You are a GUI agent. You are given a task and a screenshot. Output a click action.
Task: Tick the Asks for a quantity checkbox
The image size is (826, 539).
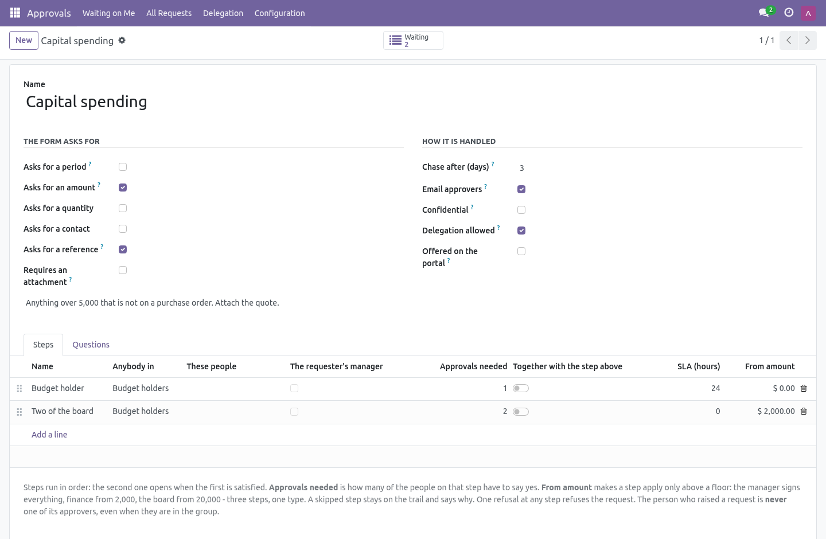(123, 208)
